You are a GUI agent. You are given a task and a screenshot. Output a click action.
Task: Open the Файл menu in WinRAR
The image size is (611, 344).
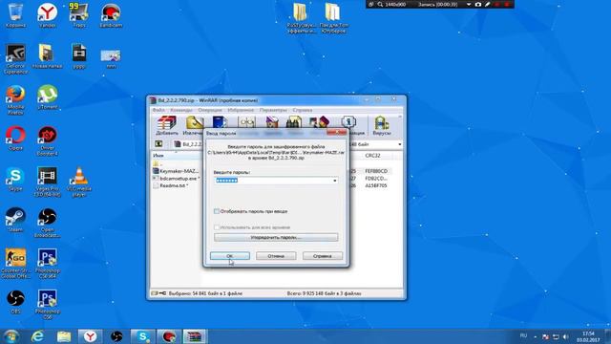click(x=158, y=110)
